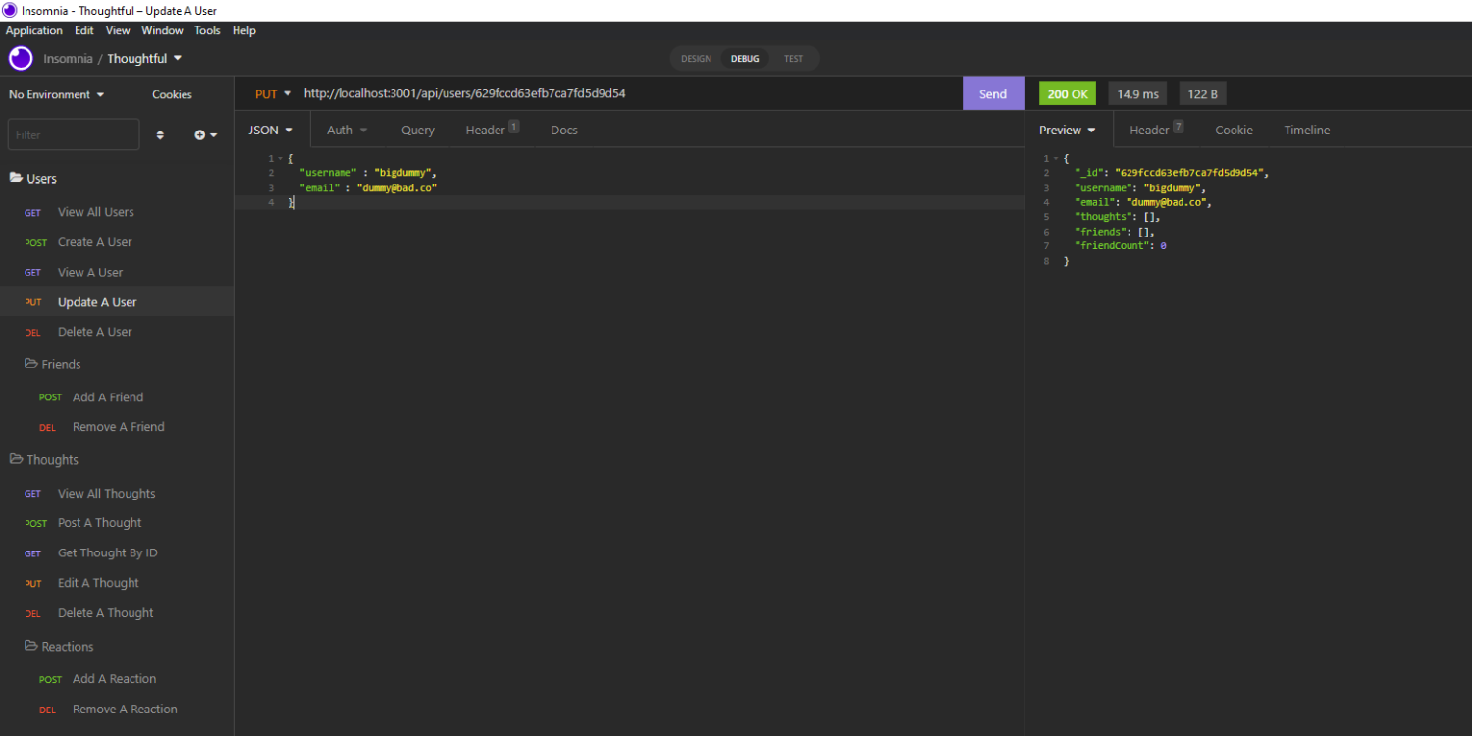This screenshot has height=736, width=1472.
Task: Switch to the TEST activity toggle
Action: click(793, 59)
